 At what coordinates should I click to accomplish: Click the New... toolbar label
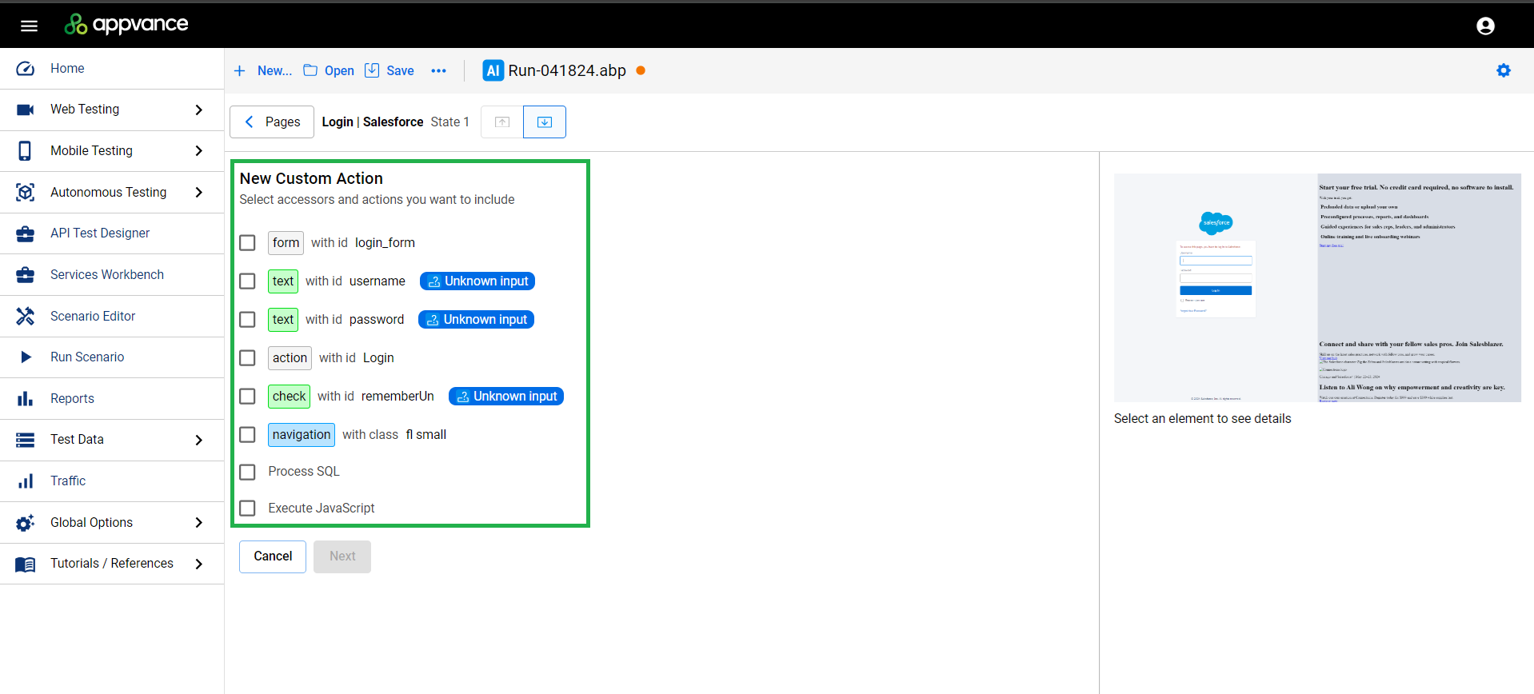point(274,71)
